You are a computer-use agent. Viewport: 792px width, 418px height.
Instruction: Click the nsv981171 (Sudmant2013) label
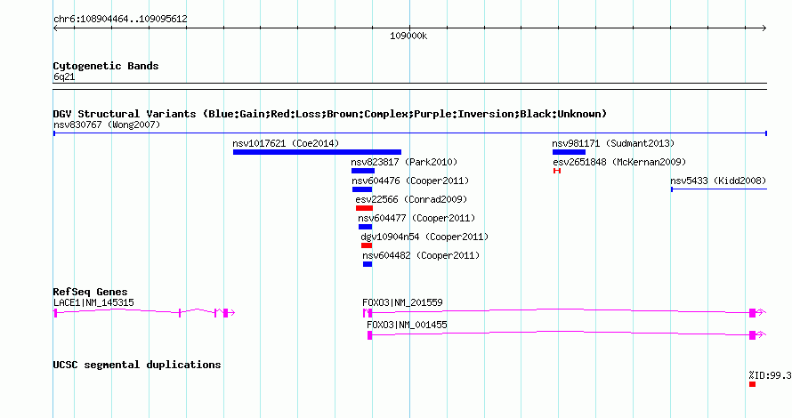(613, 143)
